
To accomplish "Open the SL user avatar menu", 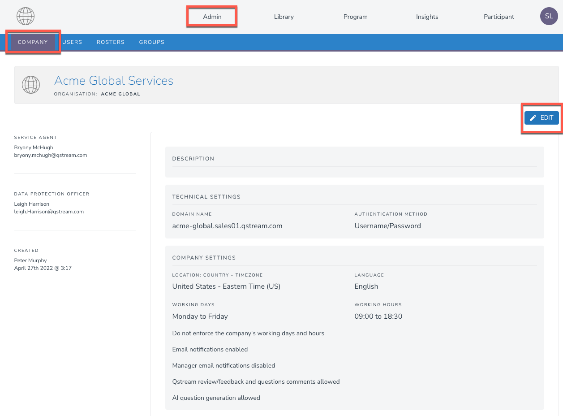I will 549,17.
